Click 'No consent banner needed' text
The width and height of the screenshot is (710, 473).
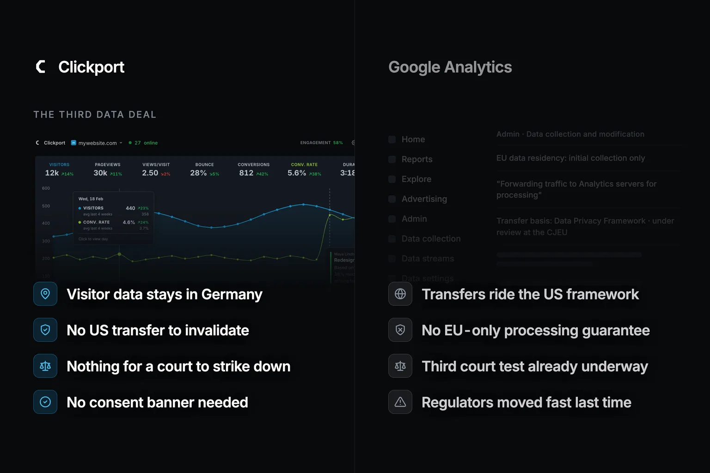(x=157, y=402)
